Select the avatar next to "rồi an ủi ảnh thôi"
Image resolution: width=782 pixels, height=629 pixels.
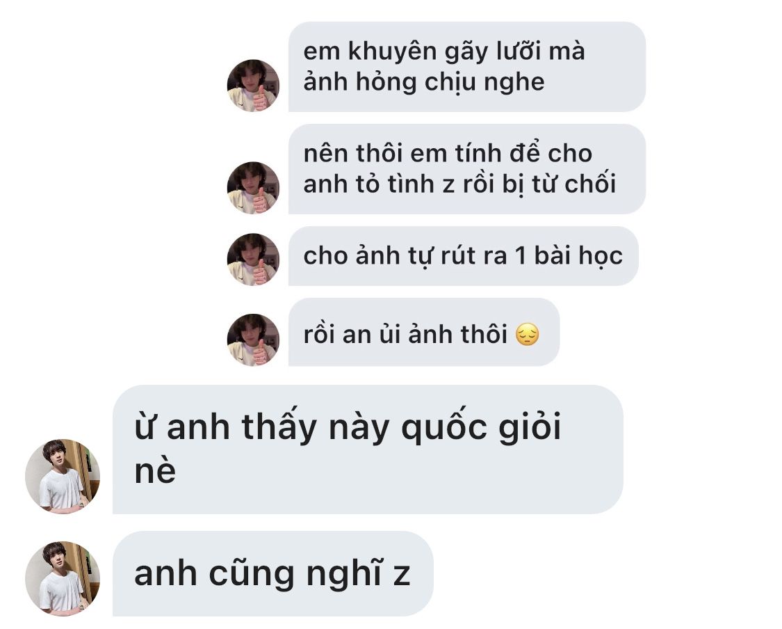point(253,340)
